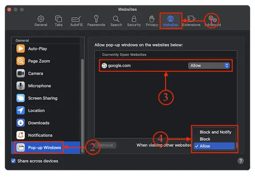Open the Search magnifier preferences icon

[x=116, y=19]
